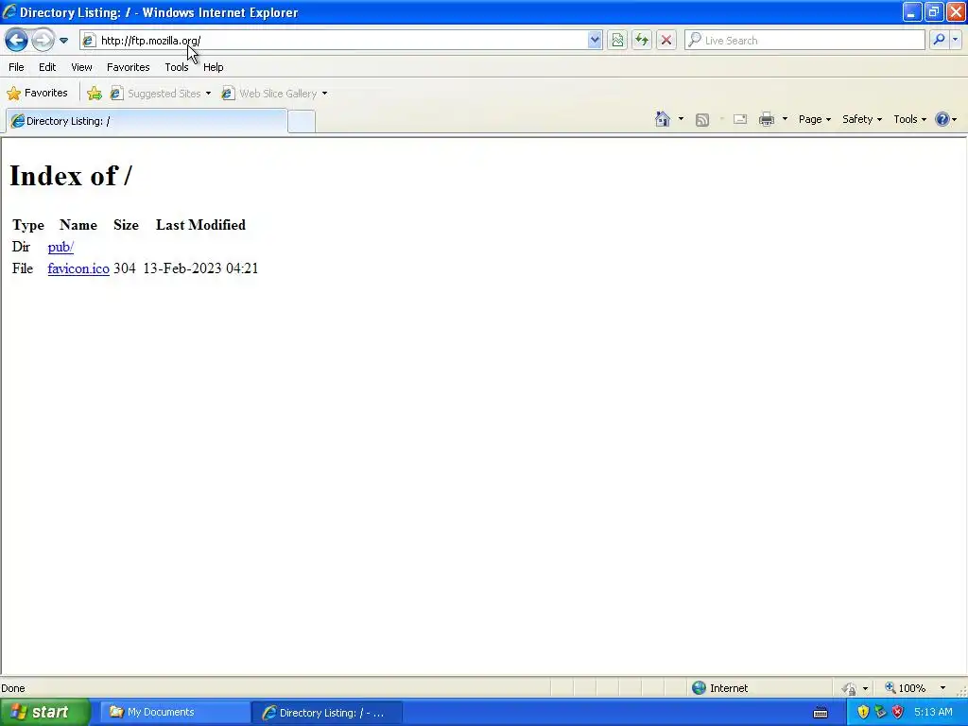
Task: Click the Read Mail icon
Action: (x=740, y=120)
